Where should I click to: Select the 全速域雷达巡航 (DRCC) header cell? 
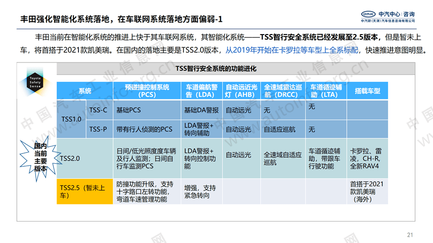pyautogui.click(x=283, y=90)
